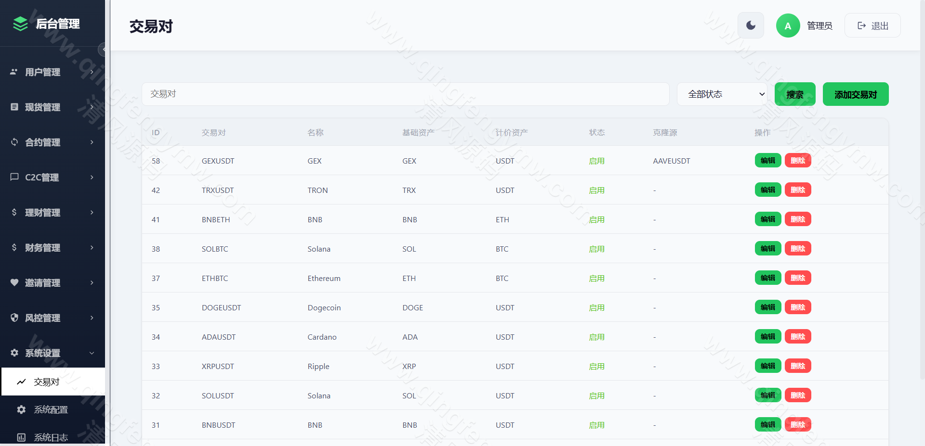Open the 交易对 sidebar menu item
925x446 pixels.
(53, 382)
